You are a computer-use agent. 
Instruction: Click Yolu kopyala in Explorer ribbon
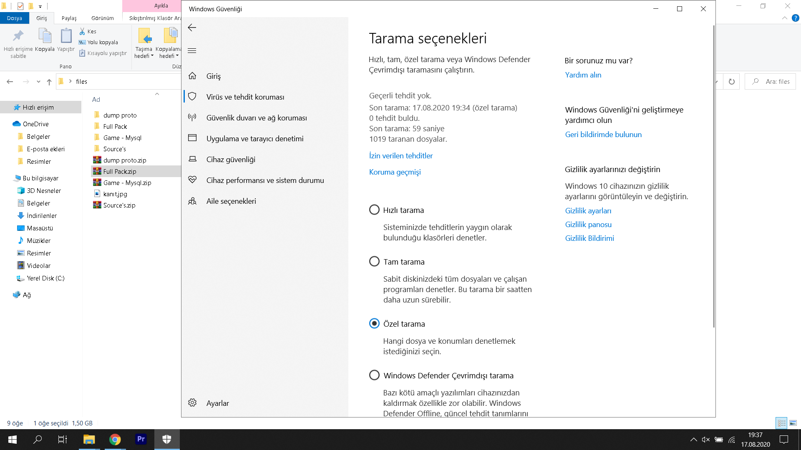point(98,42)
